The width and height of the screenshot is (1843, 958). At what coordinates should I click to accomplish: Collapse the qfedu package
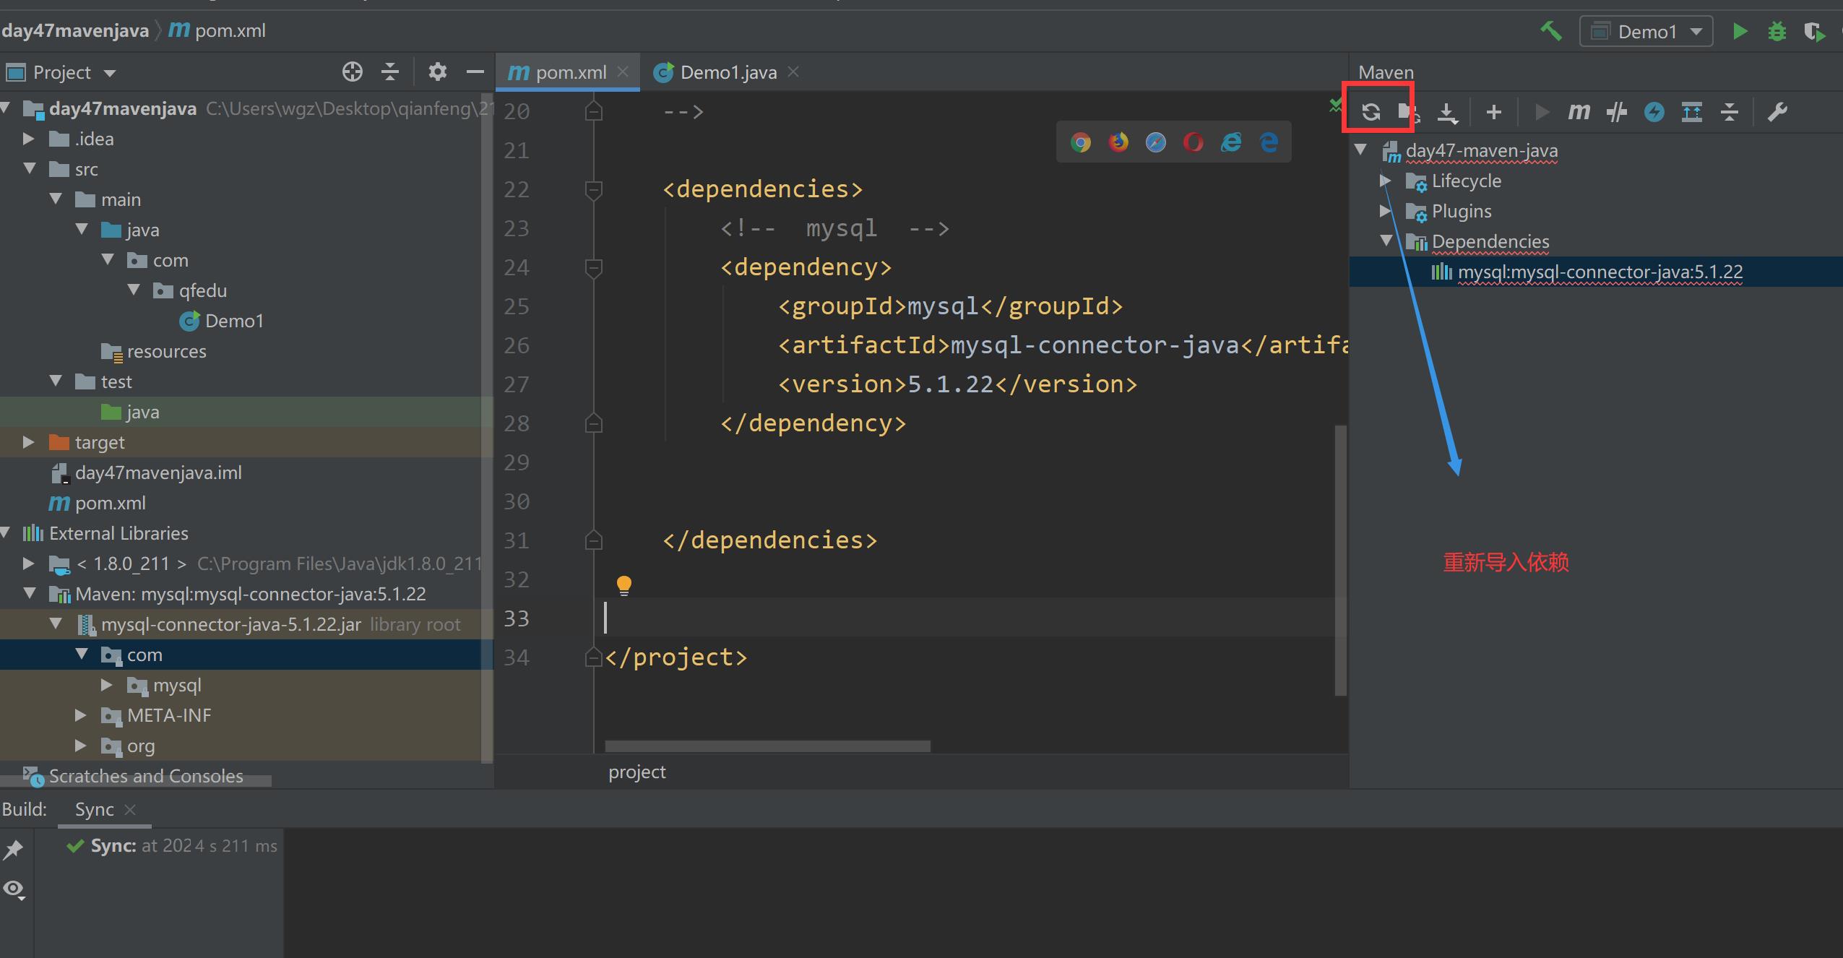[134, 290]
